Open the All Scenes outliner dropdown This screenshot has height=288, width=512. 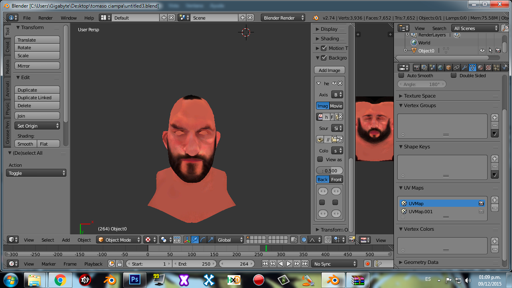[475, 28]
